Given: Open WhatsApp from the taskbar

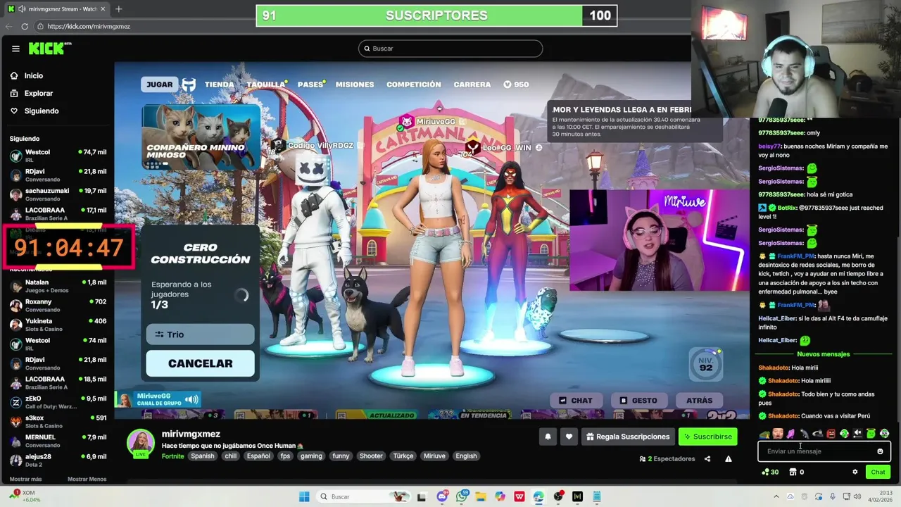Looking at the screenshot, I should click(x=462, y=496).
